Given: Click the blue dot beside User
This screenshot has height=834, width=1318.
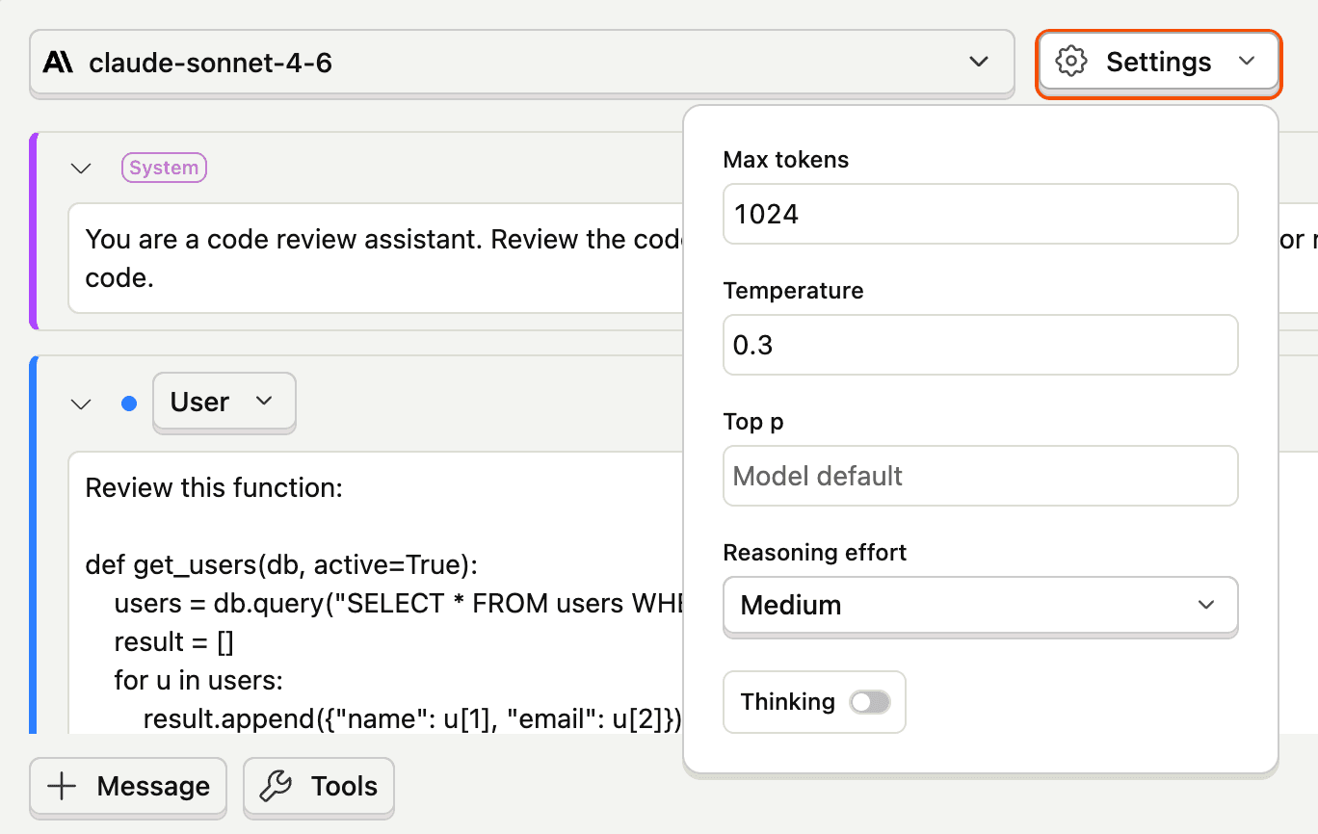Looking at the screenshot, I should click(x=129, y=404).
